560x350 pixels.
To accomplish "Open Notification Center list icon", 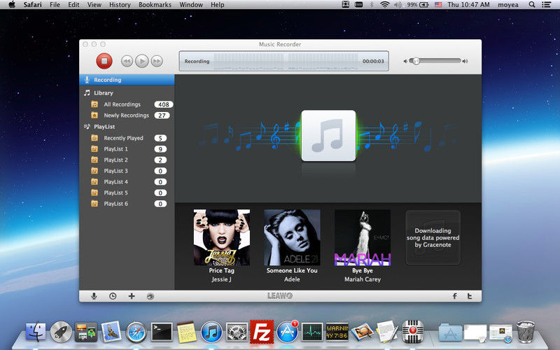I will point(546,5).
